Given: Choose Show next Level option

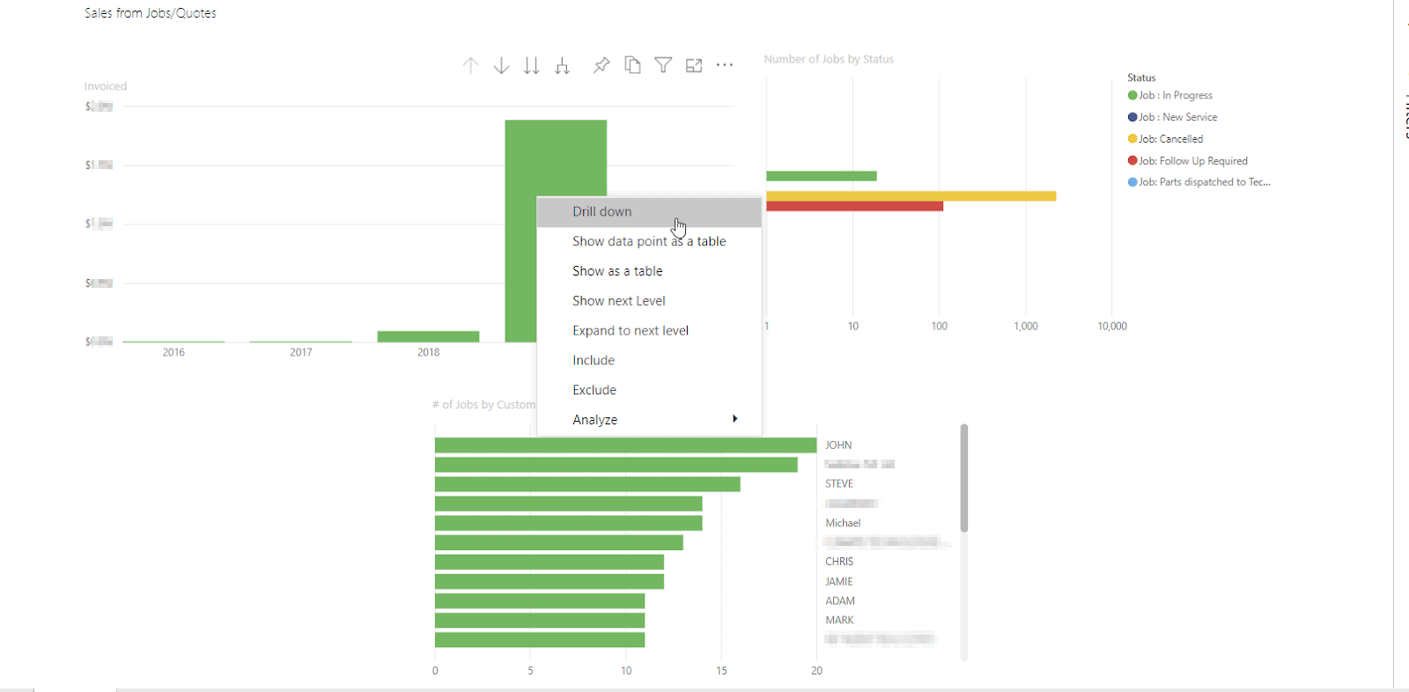Looking at the screenshot, I should point(649,301).
